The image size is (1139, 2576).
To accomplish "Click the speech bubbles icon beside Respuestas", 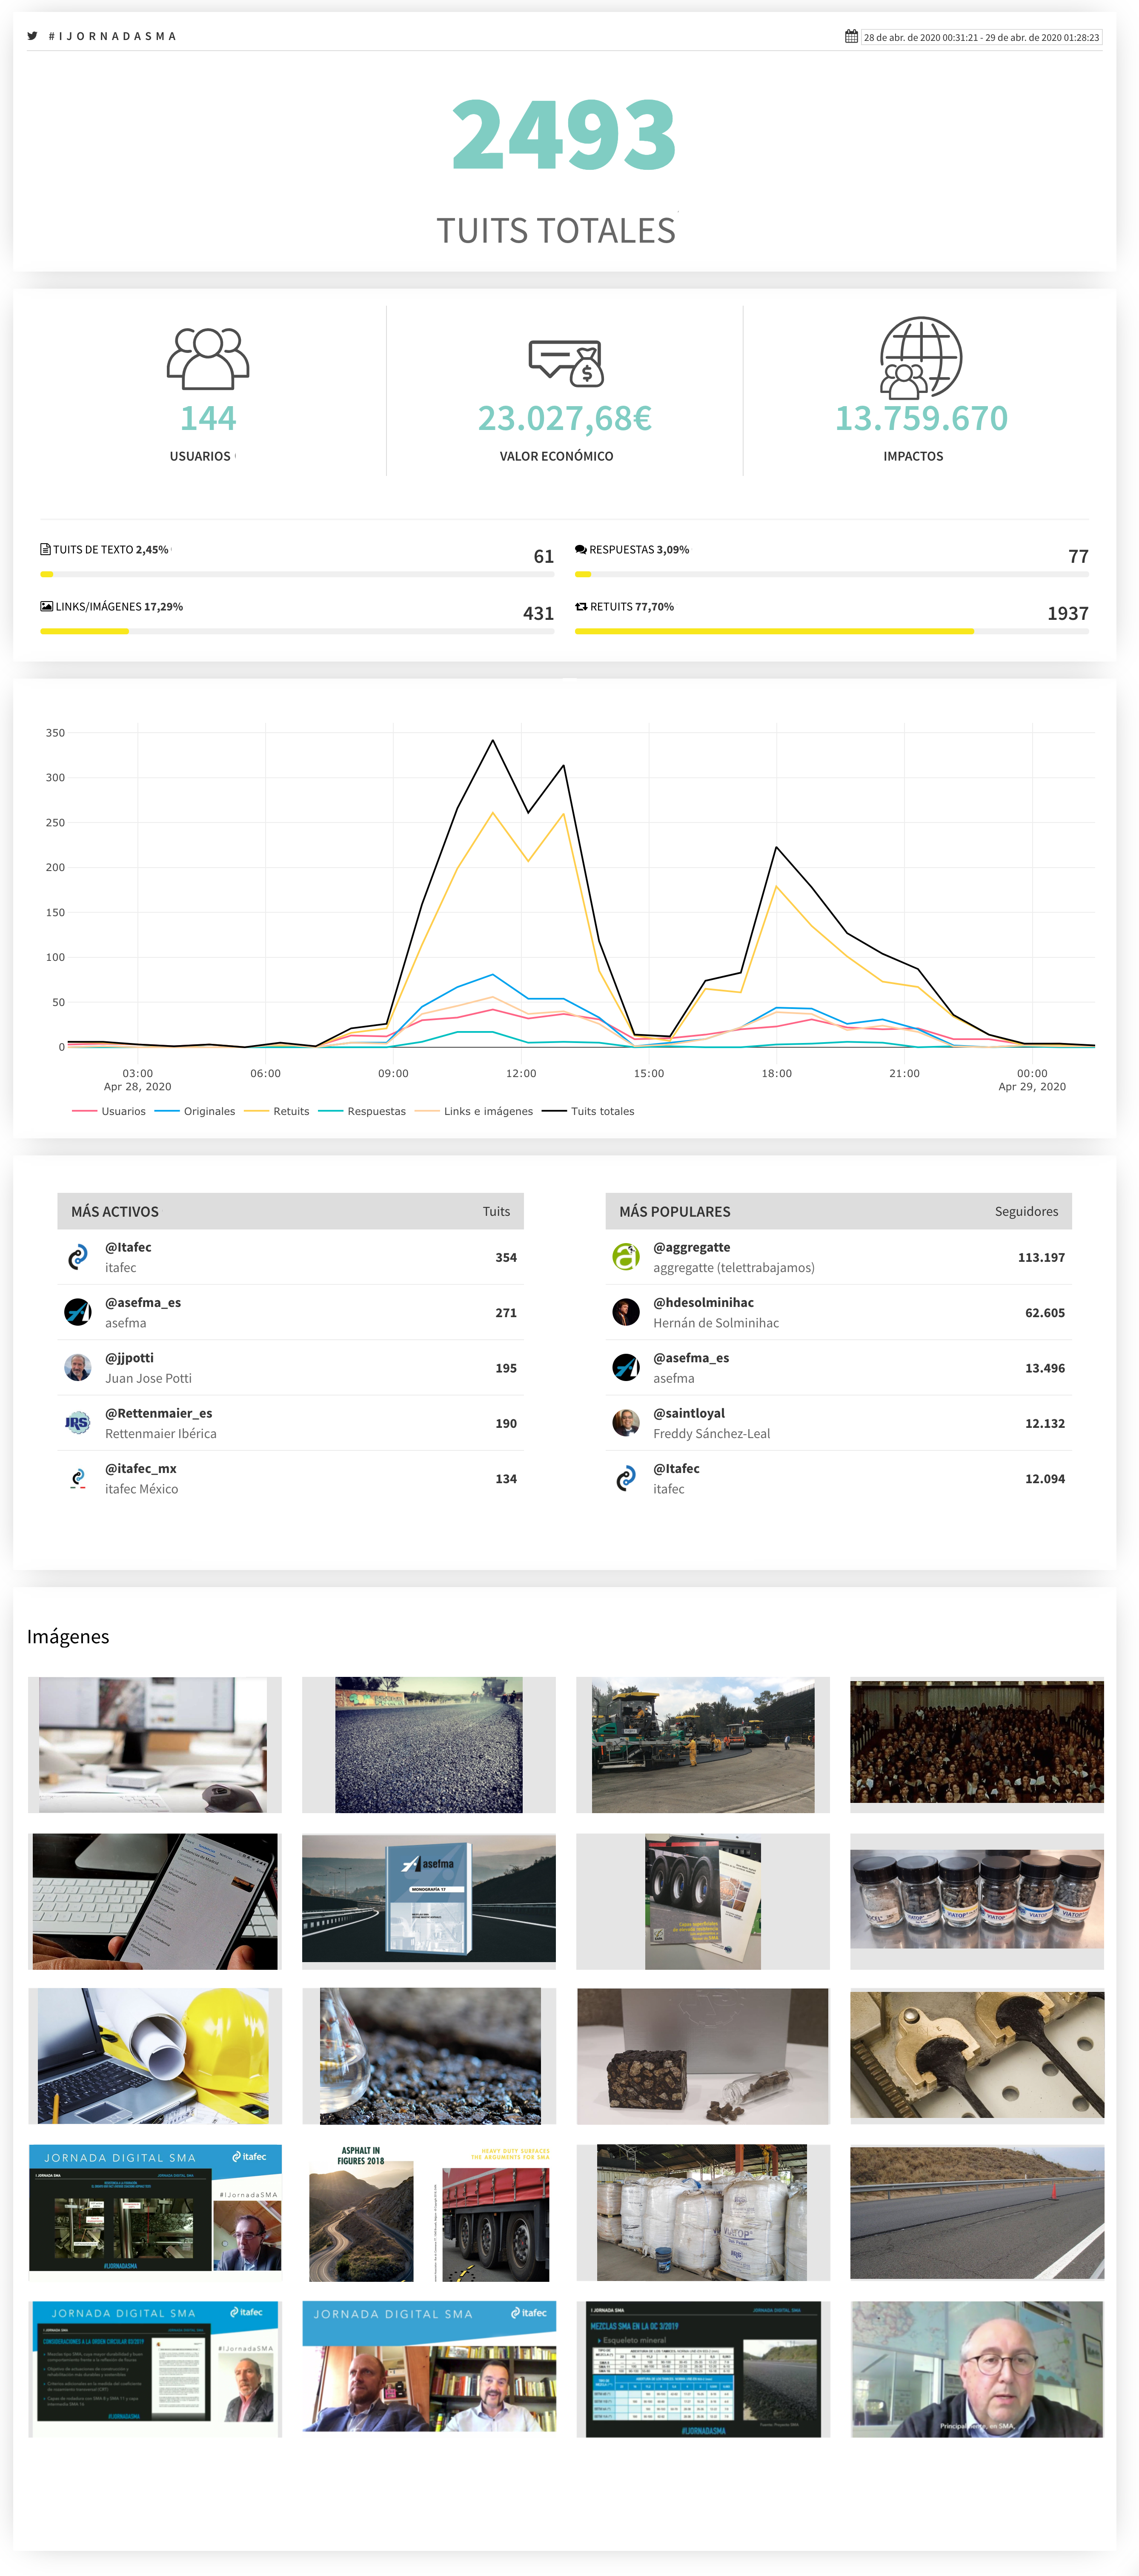I will click(x=581, y=549).
